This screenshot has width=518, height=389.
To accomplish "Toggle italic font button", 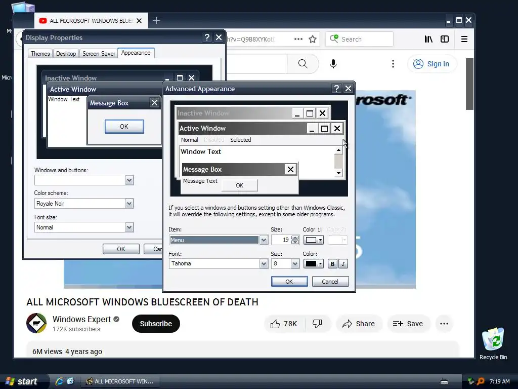I will pyautogui.click(x=343, y=263).
